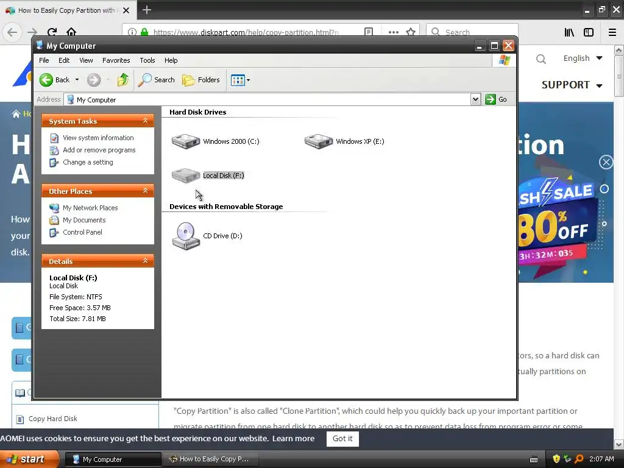Screen dimensions: 624x468
Task: Select the Local Disk (F:) drive icon
Action: click(185, 175)
